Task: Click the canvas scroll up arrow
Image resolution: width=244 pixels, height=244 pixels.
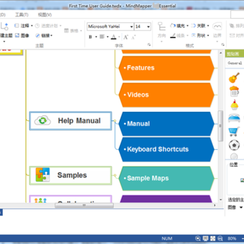Action: click(x=221, y=52)
